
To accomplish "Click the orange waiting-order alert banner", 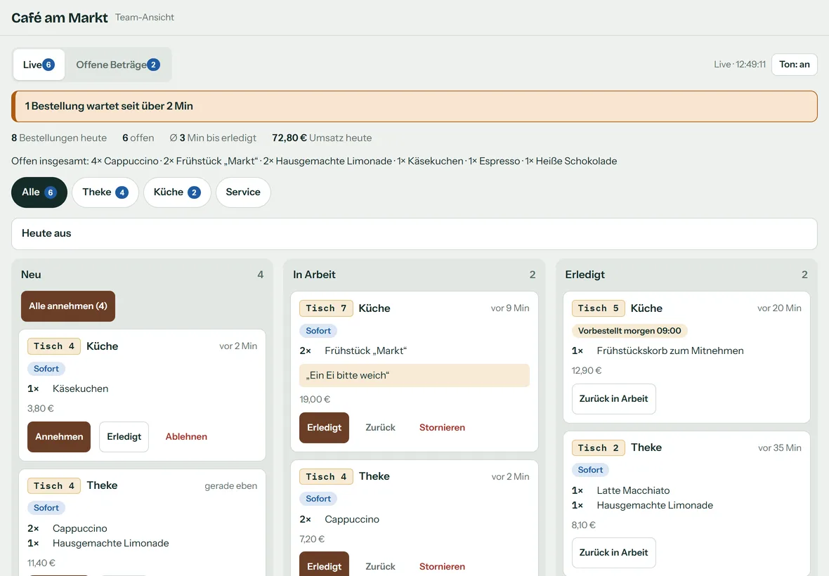I will click(414, 106).
